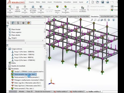Open DisplayManager color ball tab icon
The image size is (124, 93).
pos(28,23)
